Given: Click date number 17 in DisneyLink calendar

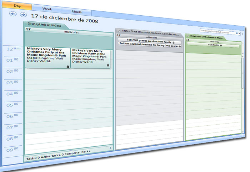Looking at the screenshot, I should point(28,29).
